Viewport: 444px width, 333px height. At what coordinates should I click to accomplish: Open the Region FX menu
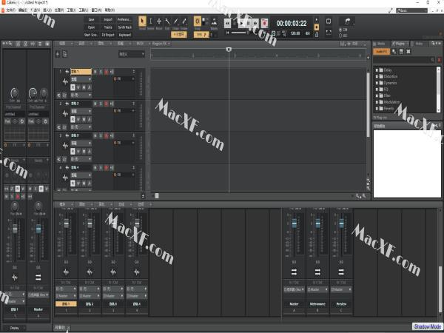tap(160, 44)
